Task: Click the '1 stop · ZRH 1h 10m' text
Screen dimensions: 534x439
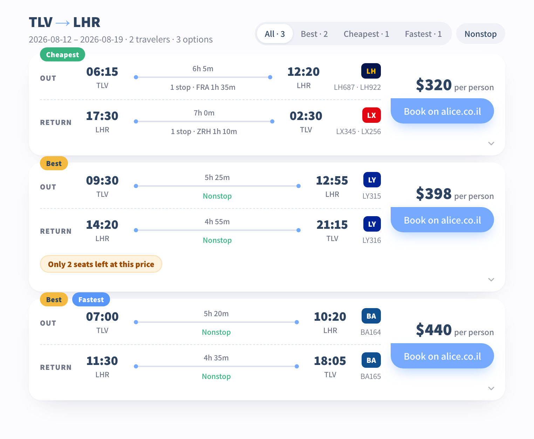Action: click(204, 132)
